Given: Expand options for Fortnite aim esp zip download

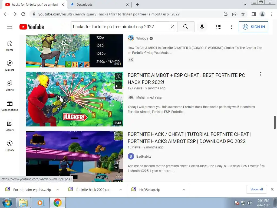Looking at the screenshot, I should [58, 190].
